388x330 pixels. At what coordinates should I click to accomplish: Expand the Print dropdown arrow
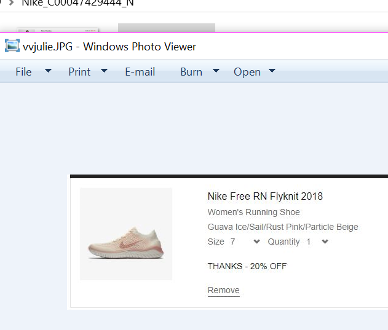[104, 71]
